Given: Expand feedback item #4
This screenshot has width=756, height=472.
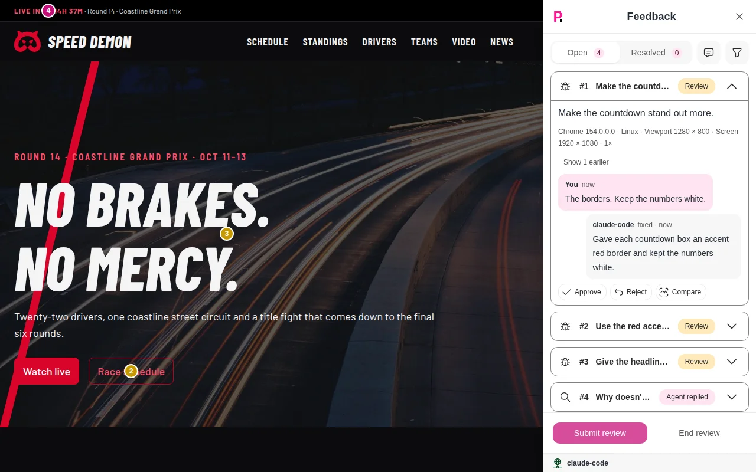Looking at the screenshot, I should tap(732, 397).
